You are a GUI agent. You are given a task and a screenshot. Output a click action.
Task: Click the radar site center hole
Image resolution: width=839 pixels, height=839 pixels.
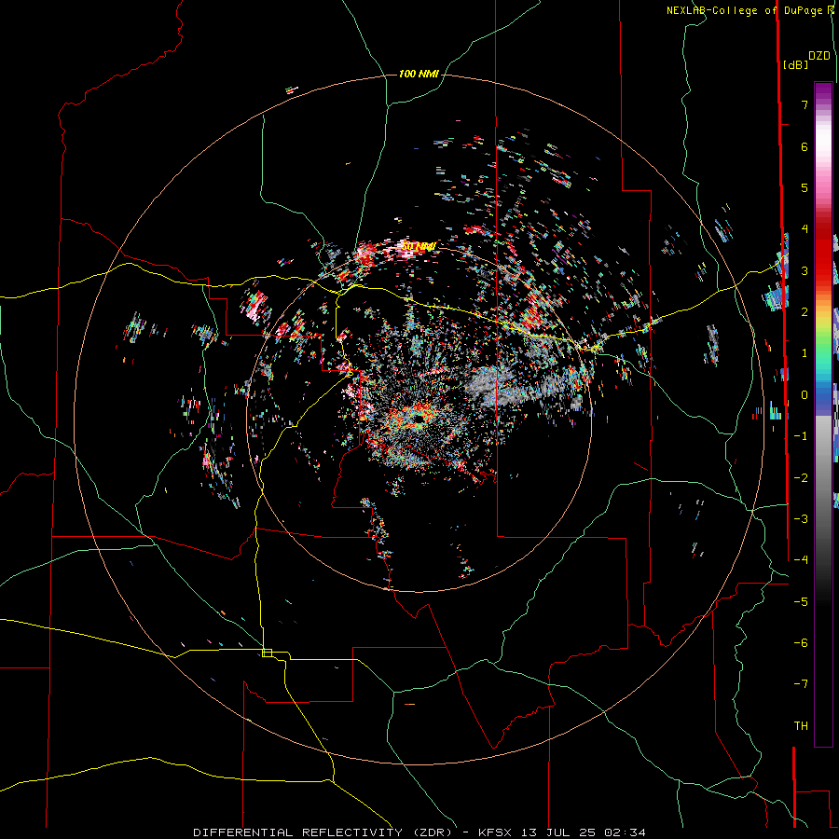coord(419,420)
